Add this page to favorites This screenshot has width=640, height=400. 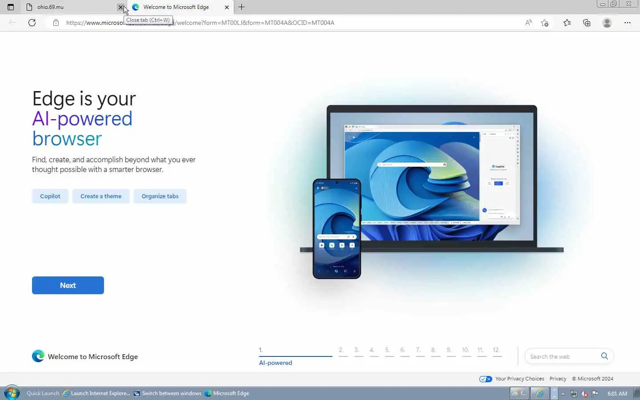point(545,23)
